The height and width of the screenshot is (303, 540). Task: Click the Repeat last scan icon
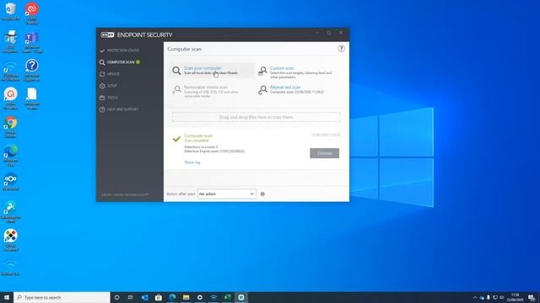point(262,90)
